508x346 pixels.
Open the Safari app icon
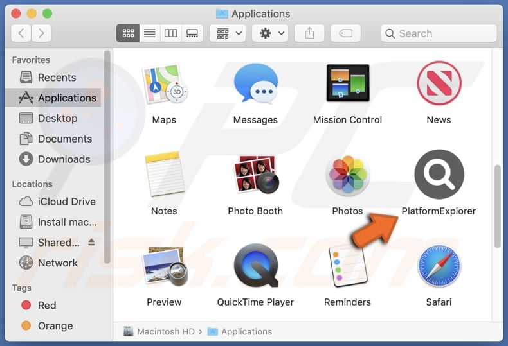click(x=439, y=266)
